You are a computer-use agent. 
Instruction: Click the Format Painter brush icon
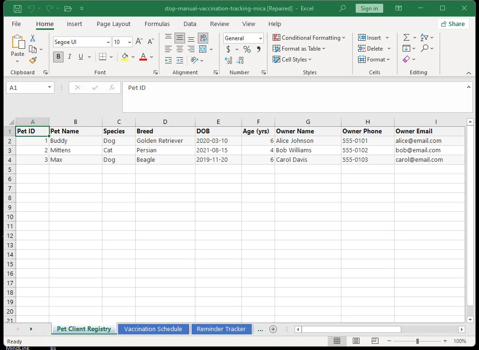pos(33,61)
